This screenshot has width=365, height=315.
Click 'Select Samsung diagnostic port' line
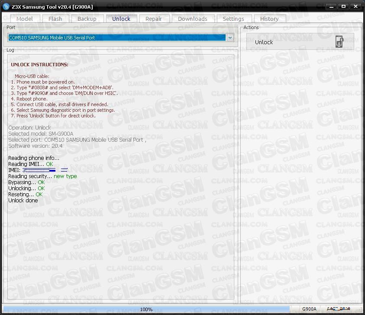[63, 110]
